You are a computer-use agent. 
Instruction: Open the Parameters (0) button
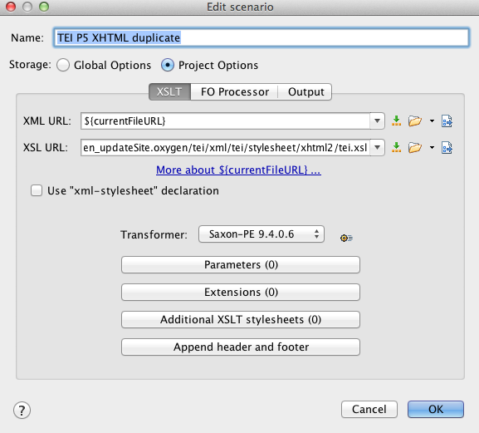point(241,265)
